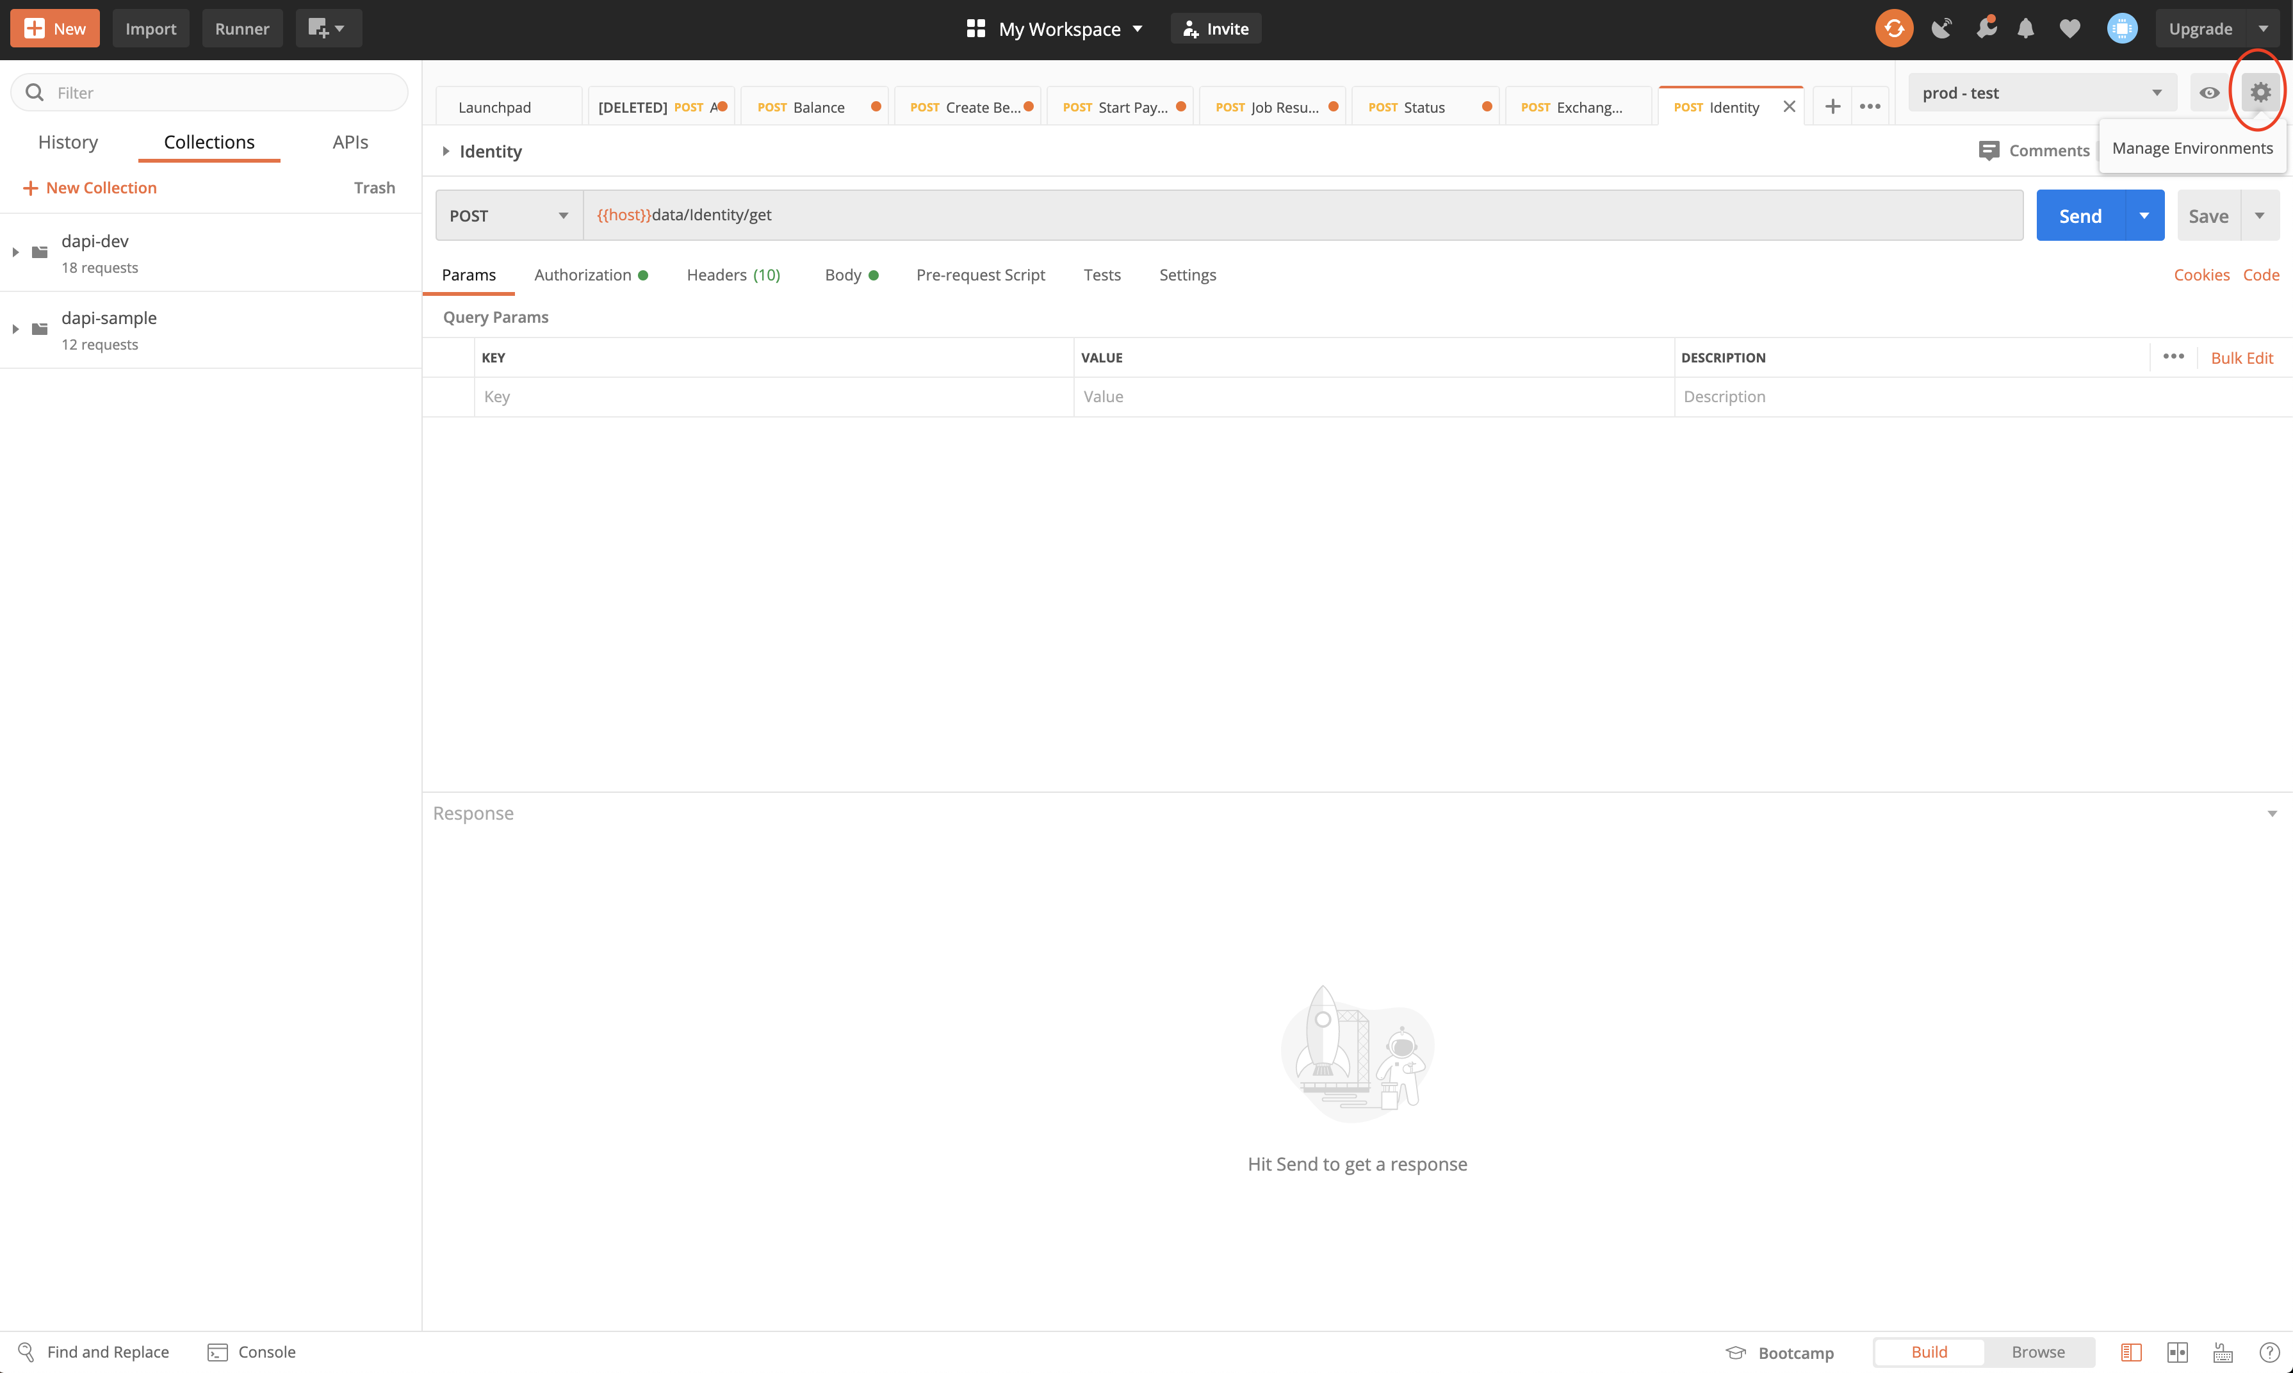Toggle two-pane layout view
Viewport: 2293px width, 1373px height.
(2177, 1352)
